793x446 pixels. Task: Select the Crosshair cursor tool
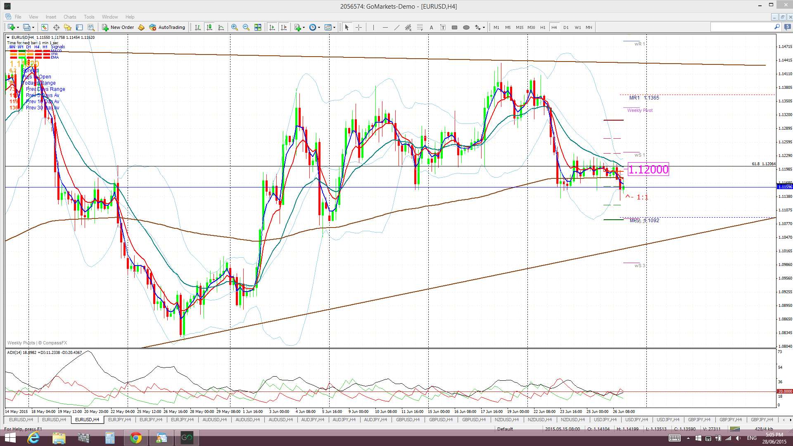pos(359,27)
